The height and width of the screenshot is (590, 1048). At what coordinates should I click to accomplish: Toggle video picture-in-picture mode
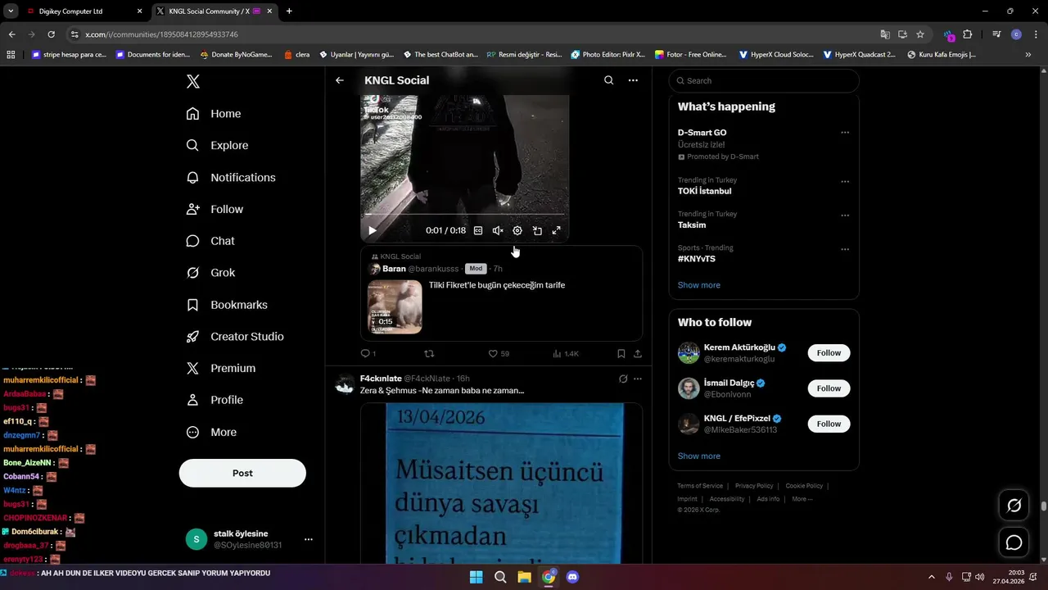(537, 230)
